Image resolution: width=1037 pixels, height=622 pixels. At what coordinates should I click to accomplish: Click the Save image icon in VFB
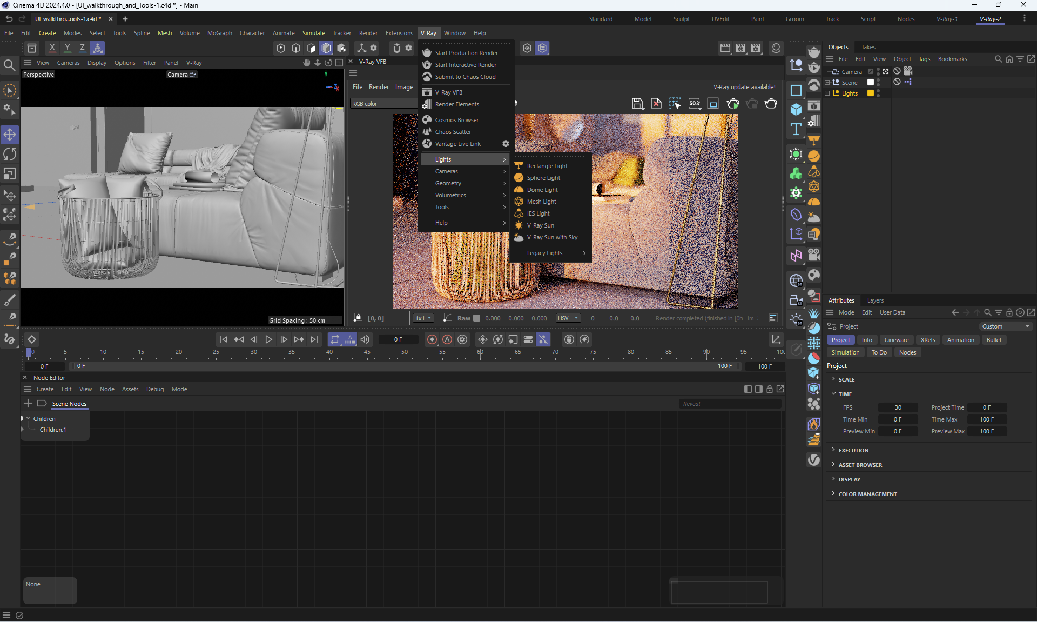coord(637,104)
